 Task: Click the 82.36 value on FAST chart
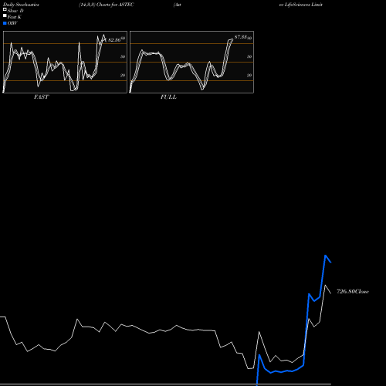pyautogui.click(x=114, y=40)
